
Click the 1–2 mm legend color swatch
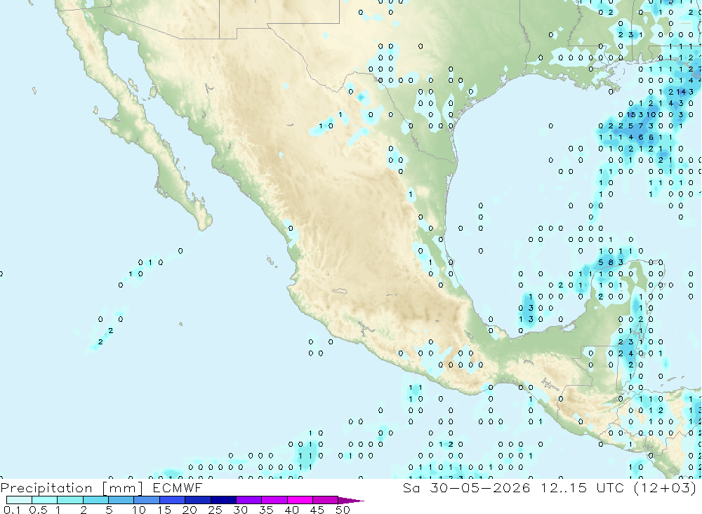[70, 500]
